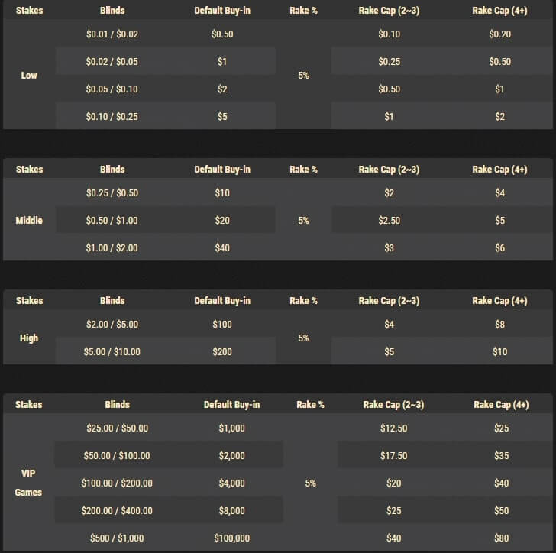Select the $0.20 rake cap cell
Screen dimensions: 556x553
click(x=500, y=34)
